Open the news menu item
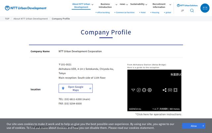212x133 pixels. click(122, 4)
